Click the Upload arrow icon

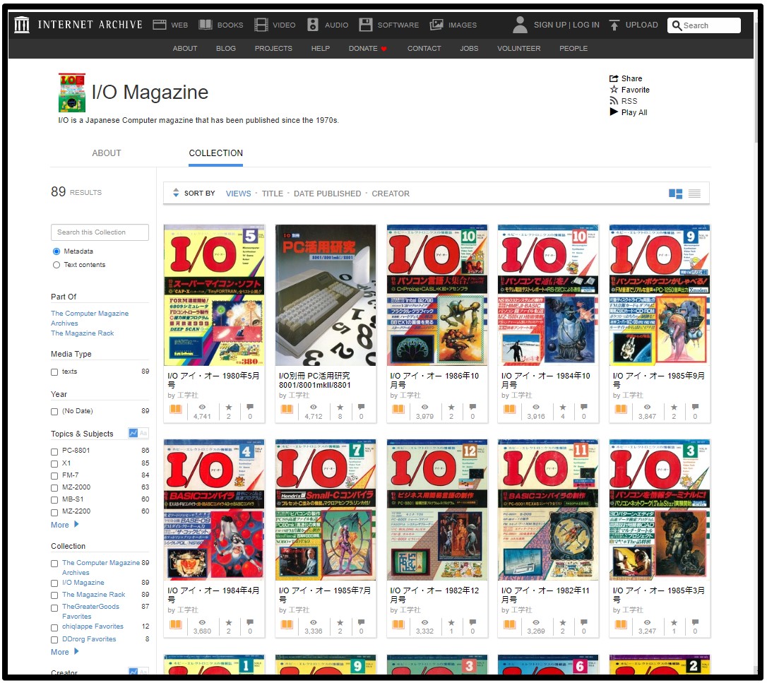click(614, 25)
